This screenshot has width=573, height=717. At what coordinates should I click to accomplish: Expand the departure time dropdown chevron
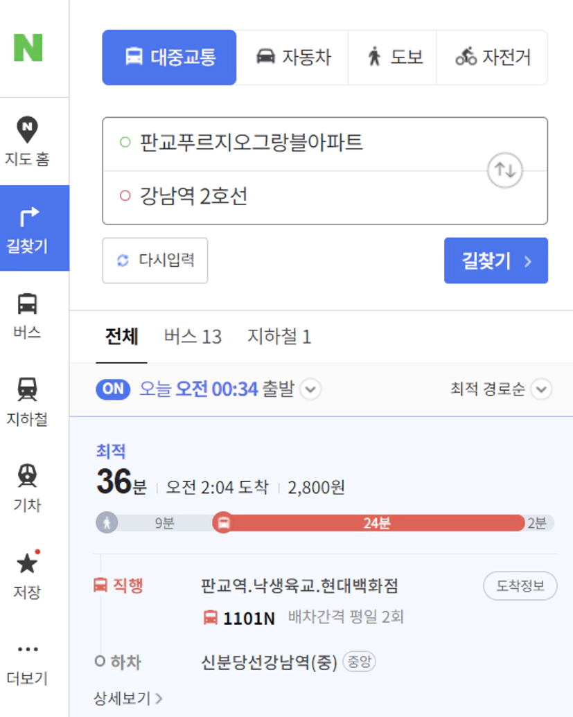[310, 389]
